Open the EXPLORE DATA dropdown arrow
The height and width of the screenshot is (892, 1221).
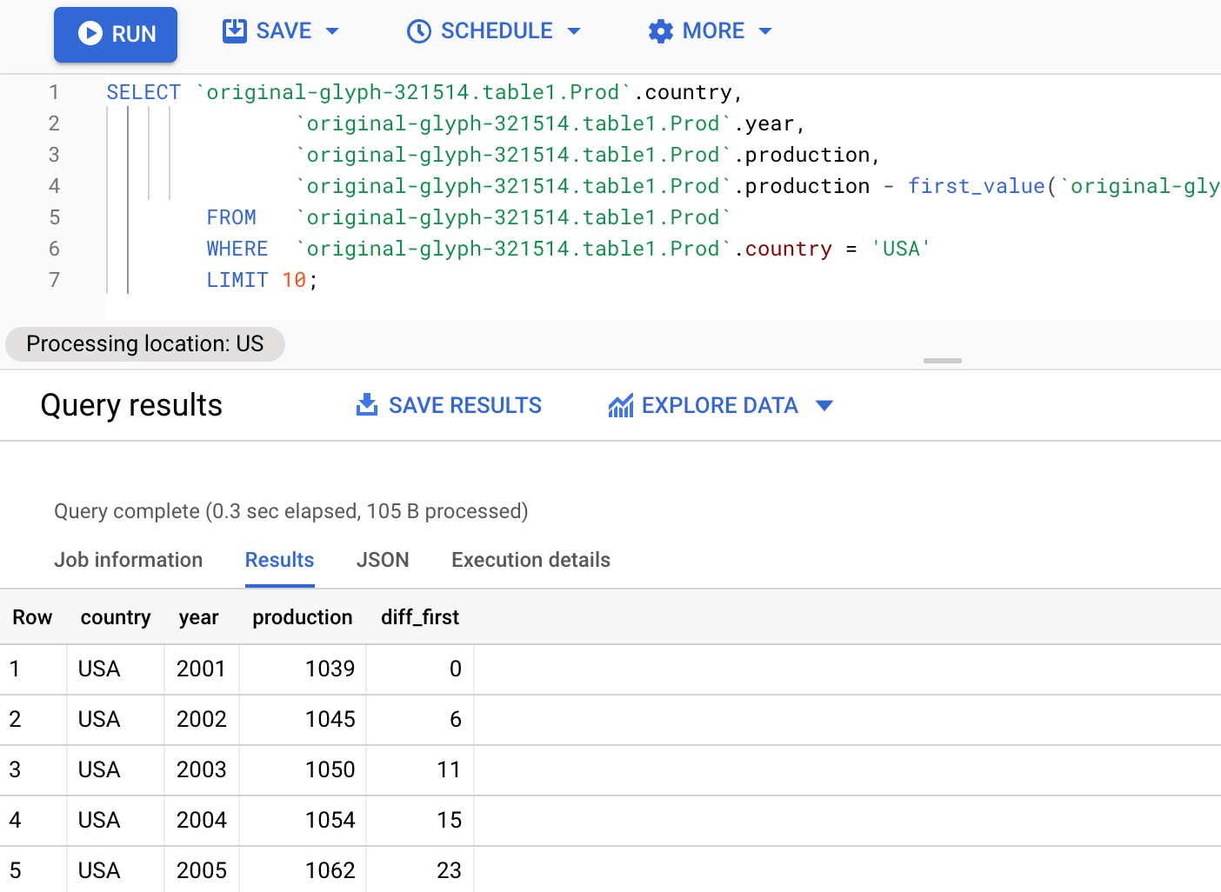coord(824,405)
